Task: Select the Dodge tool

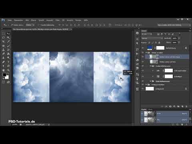Action: (x=8, y=58)
